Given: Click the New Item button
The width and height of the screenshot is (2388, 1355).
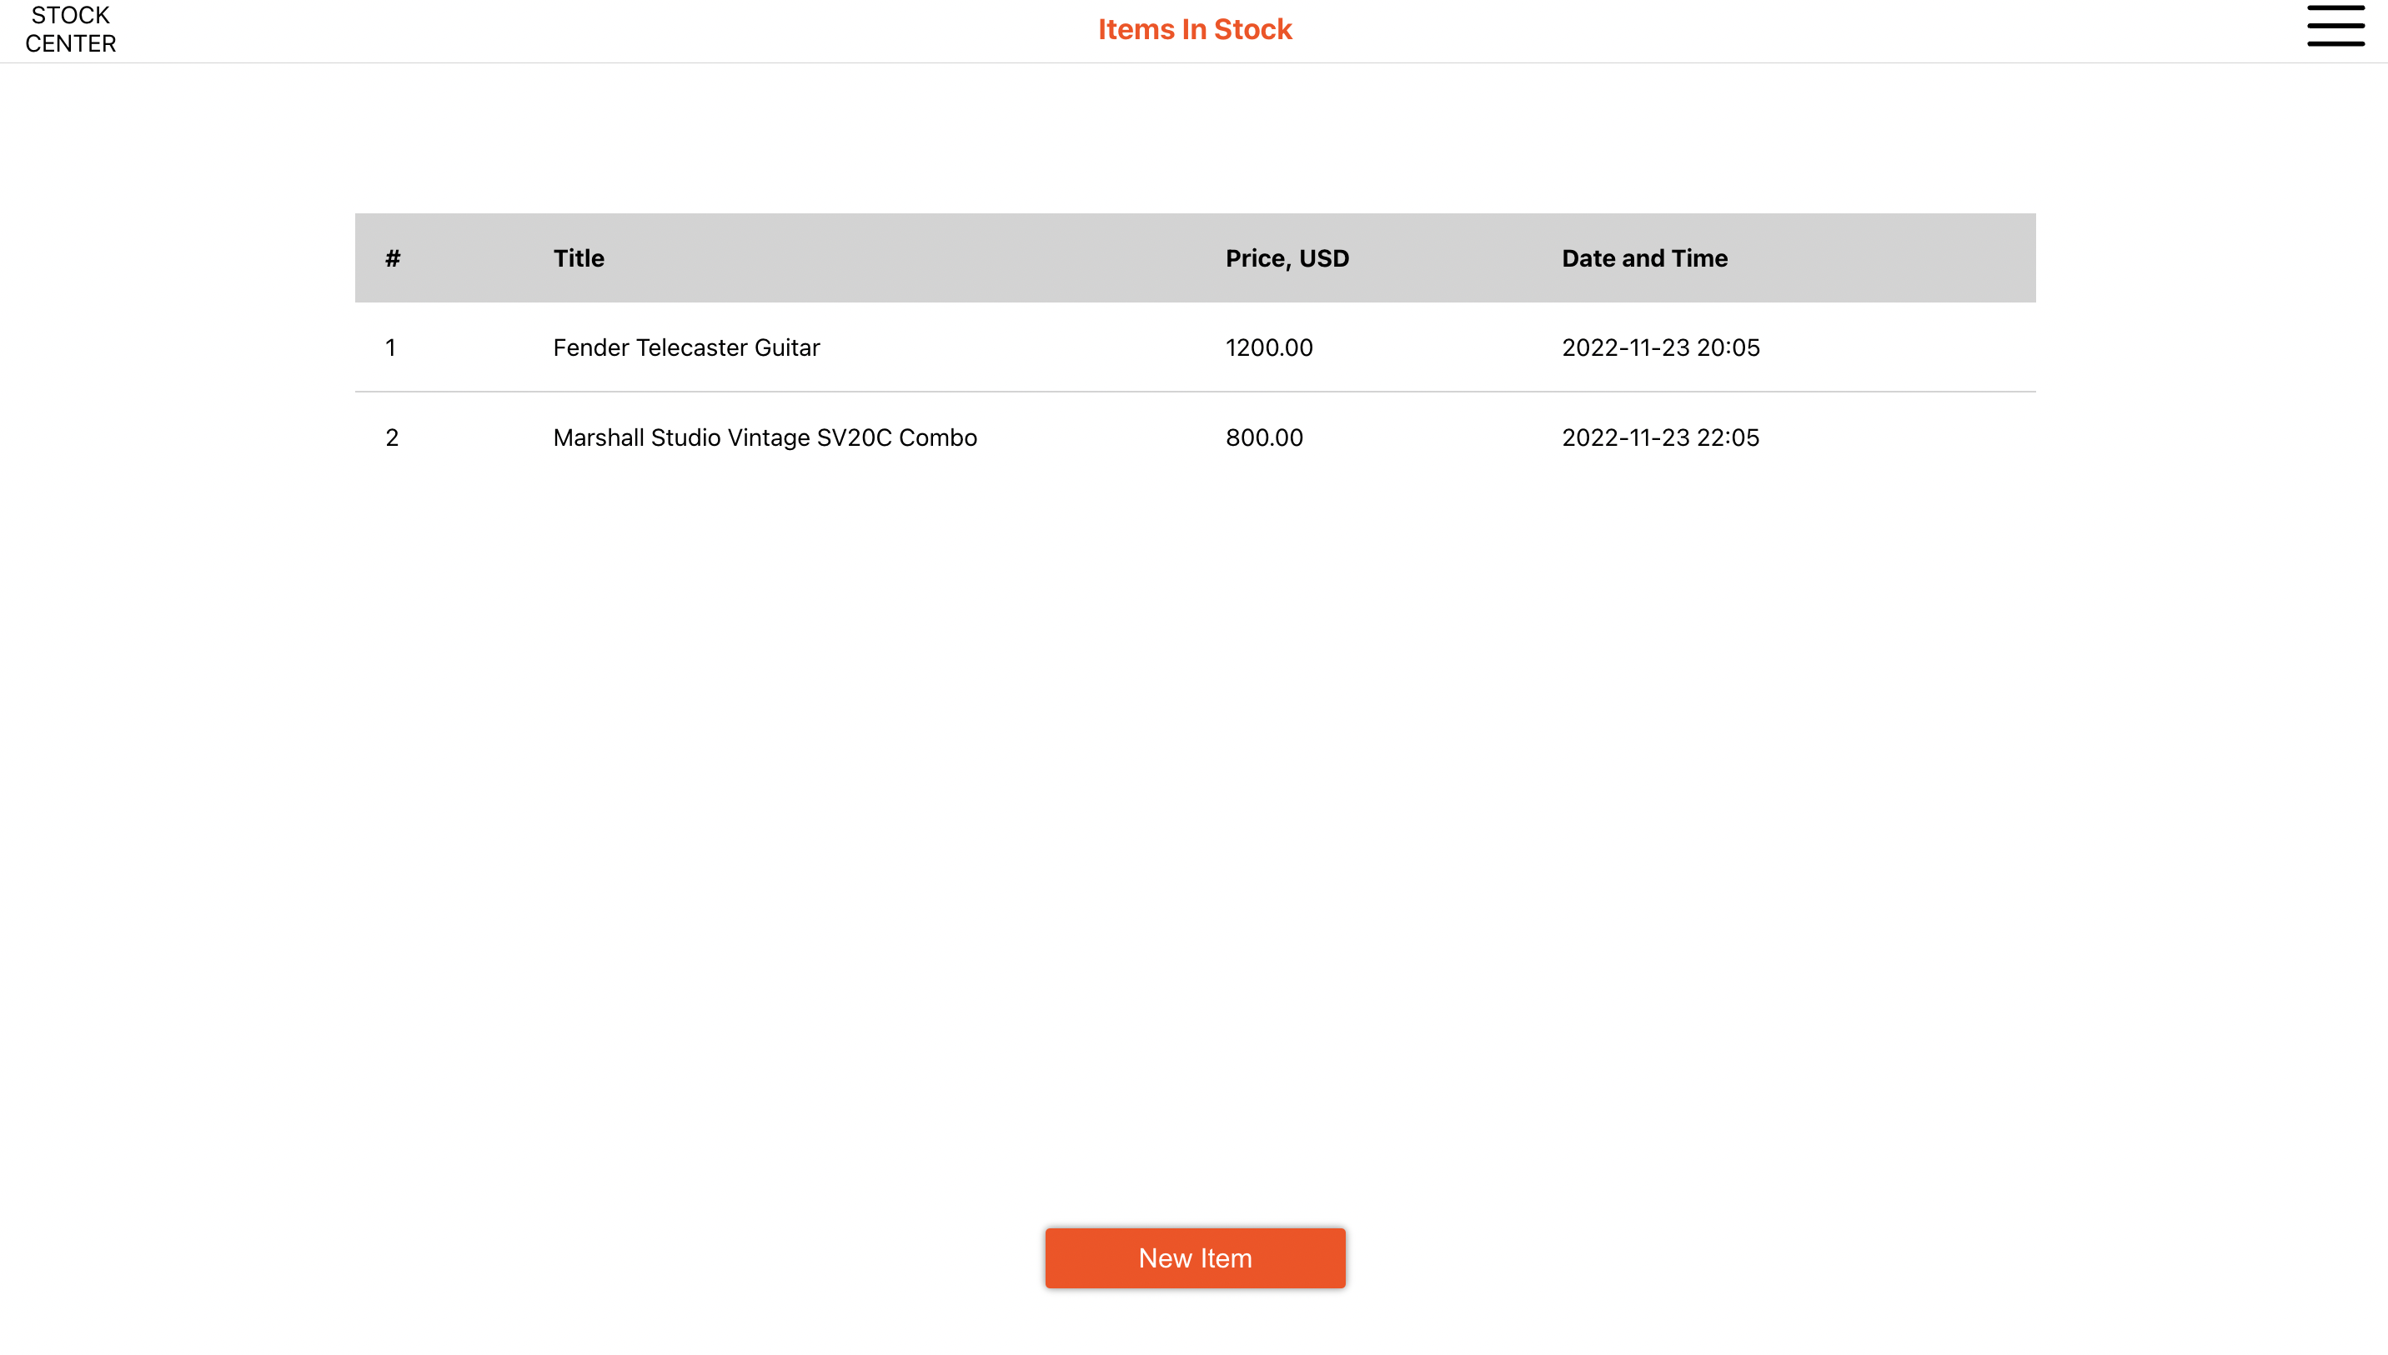Looking at the screenshot, I should tap(1195, 1257).
